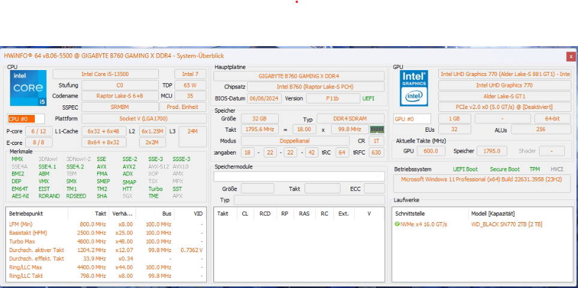Click the Speichermodule Größe input field
The height and width of the screenshot is (288, 578).
tap(257, 189)
